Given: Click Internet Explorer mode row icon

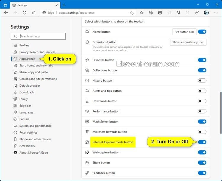Looking at the screenshot, I should coord(87,142).
